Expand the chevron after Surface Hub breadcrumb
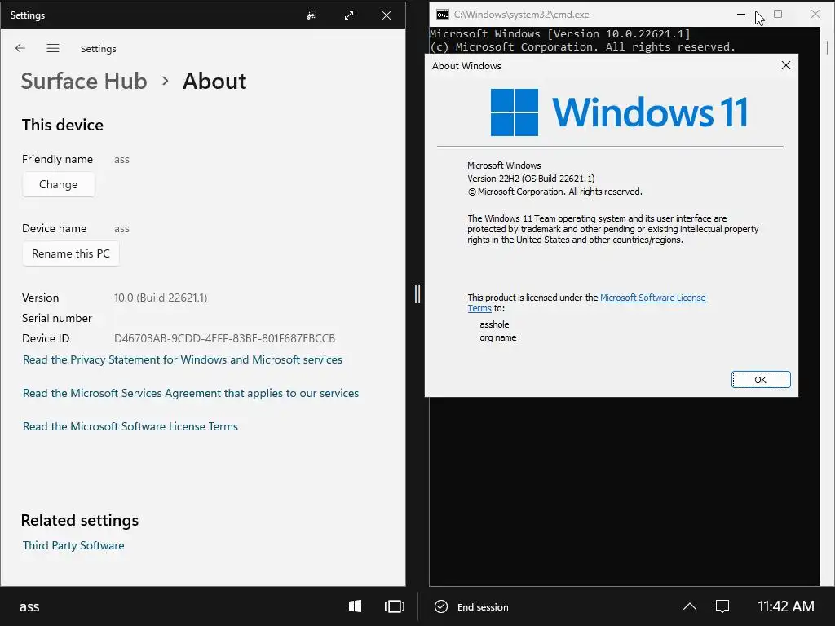 [165, 81]
